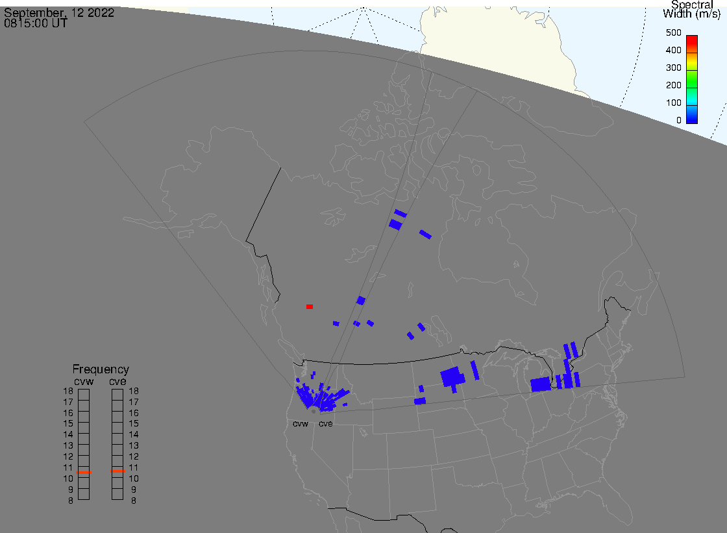The width and height of the screenshot is (727, 533).
Task: Click the '500' label on color scale
Action: [x=674, y=33]
